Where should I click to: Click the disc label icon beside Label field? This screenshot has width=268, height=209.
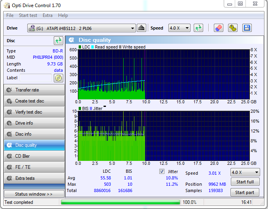pos(59,78)
